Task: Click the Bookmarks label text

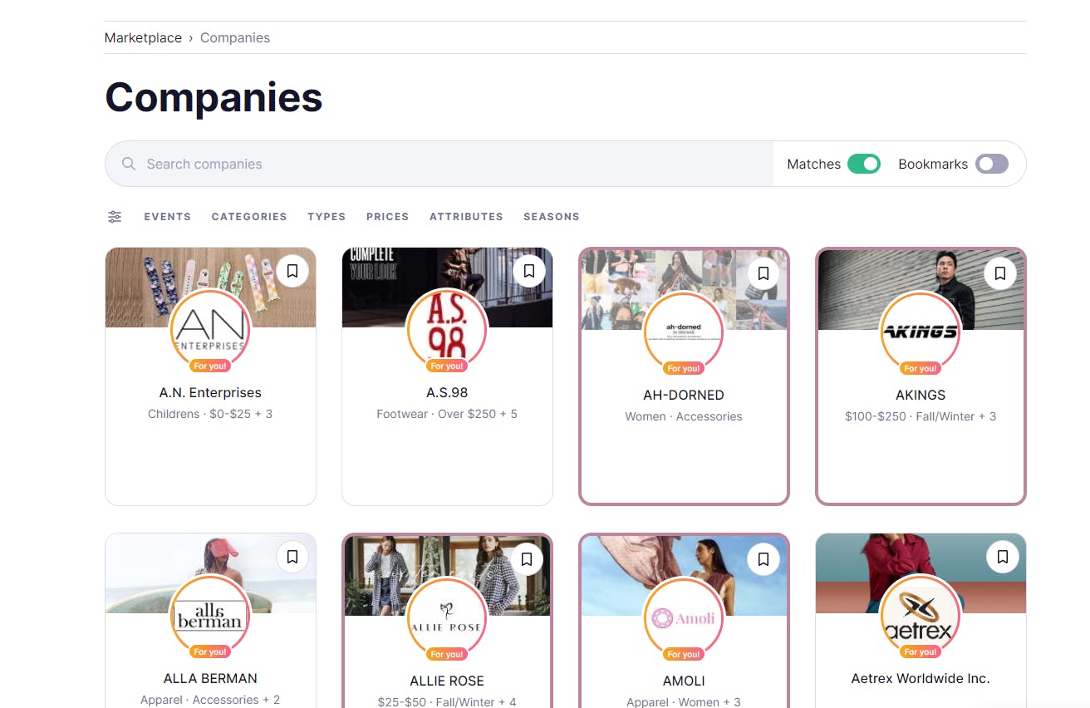Action: pos(933,164)
